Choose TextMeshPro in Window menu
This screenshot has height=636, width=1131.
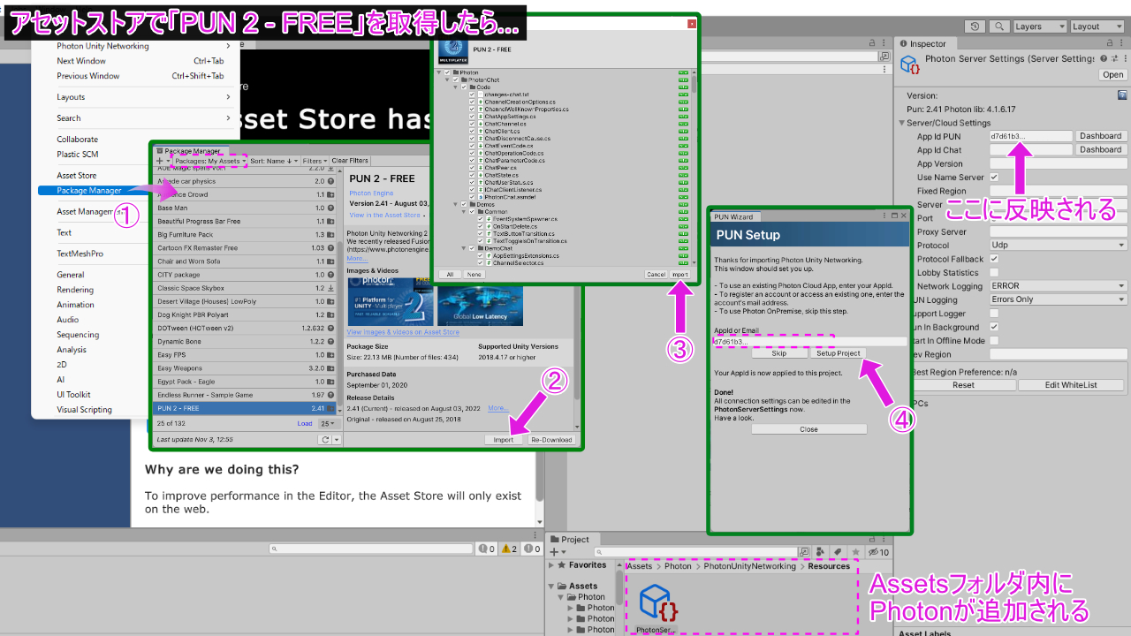(x=80, y=254)
